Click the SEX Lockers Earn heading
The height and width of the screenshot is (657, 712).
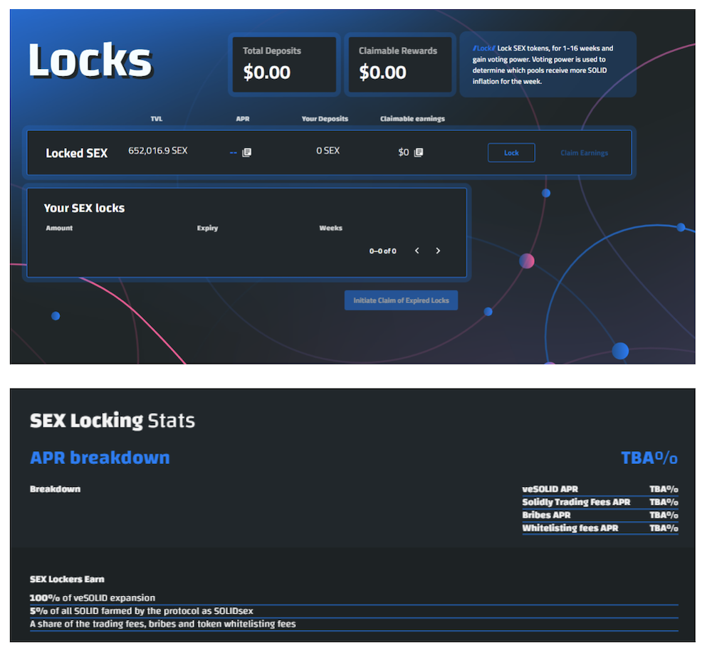(67, 579)
